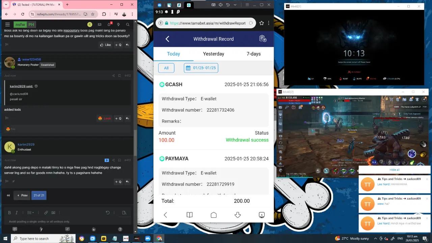The height and width of the screenshot is (243, 432).
Task: Click the report flag on post #413
Action: click(7, 181)
